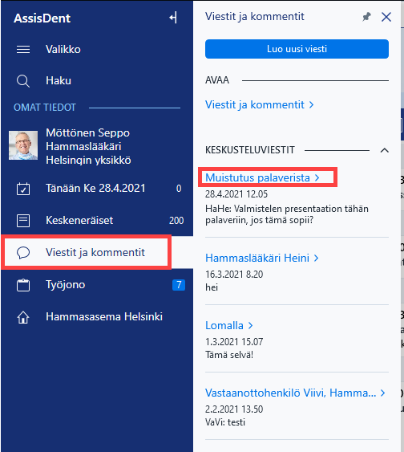The image size is (404, 452).
Task: Open the Muistutus palaverista conversation
Action: click(262, 177)
